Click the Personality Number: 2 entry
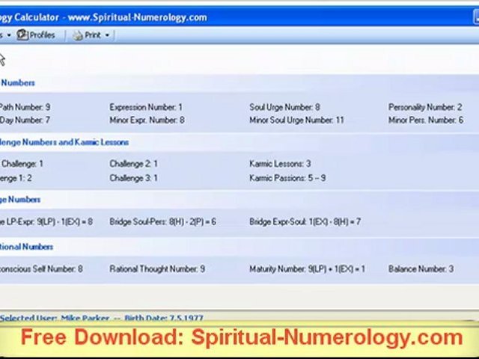 tap(424, 108)
